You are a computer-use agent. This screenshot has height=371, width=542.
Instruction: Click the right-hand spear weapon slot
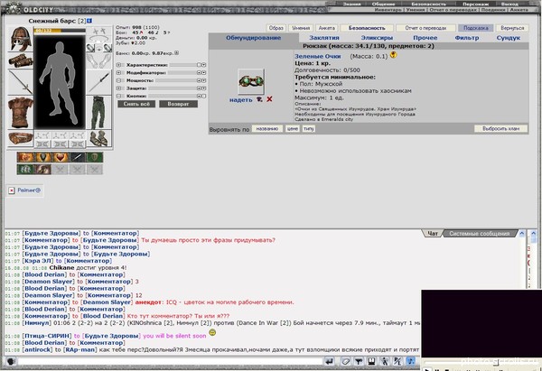point(99,82)
